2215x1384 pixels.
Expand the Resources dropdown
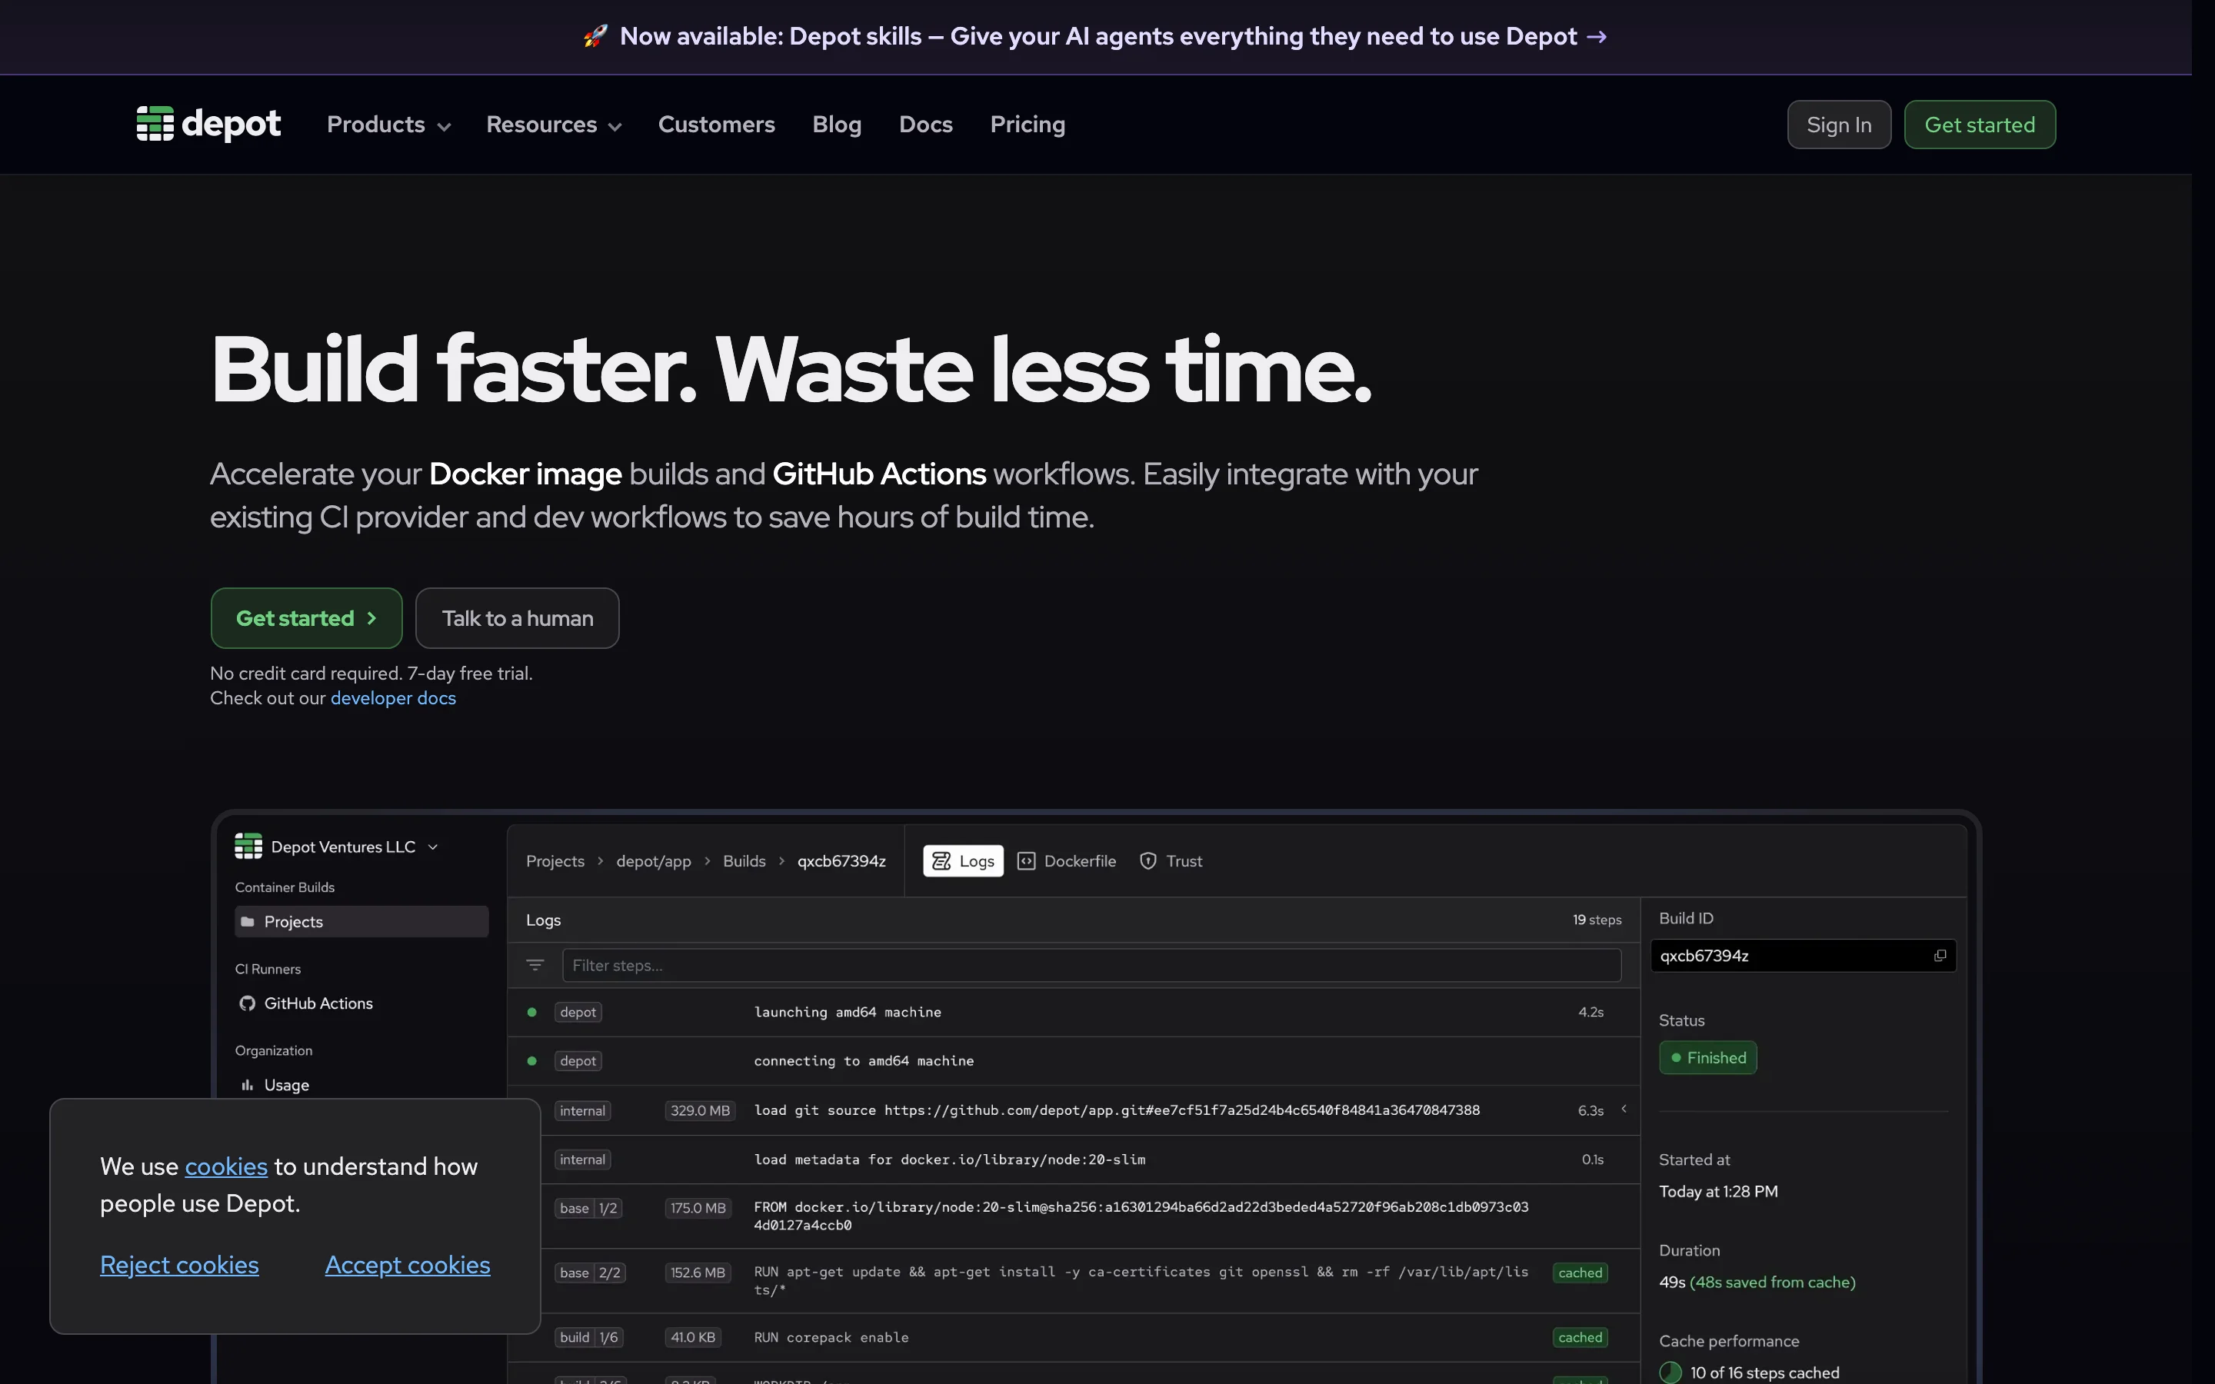pos(554,125)
